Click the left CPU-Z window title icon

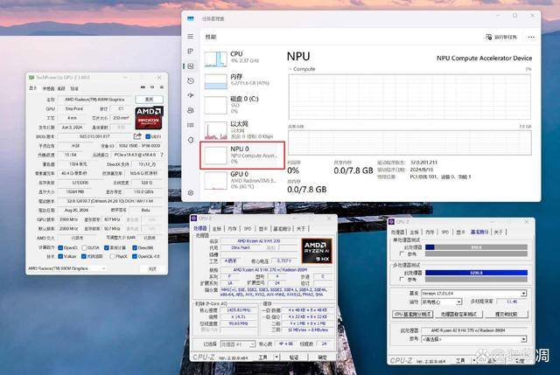pos(194,218)
